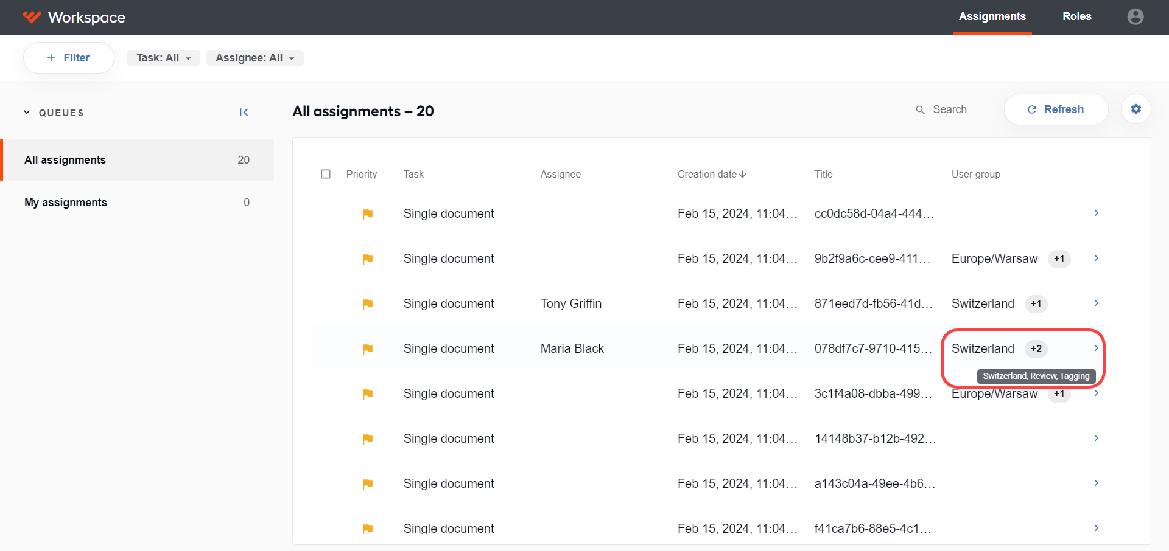Click title 3c1f4a08-dbba-499…
The image size is (1169, 551).
pos(874,393)
